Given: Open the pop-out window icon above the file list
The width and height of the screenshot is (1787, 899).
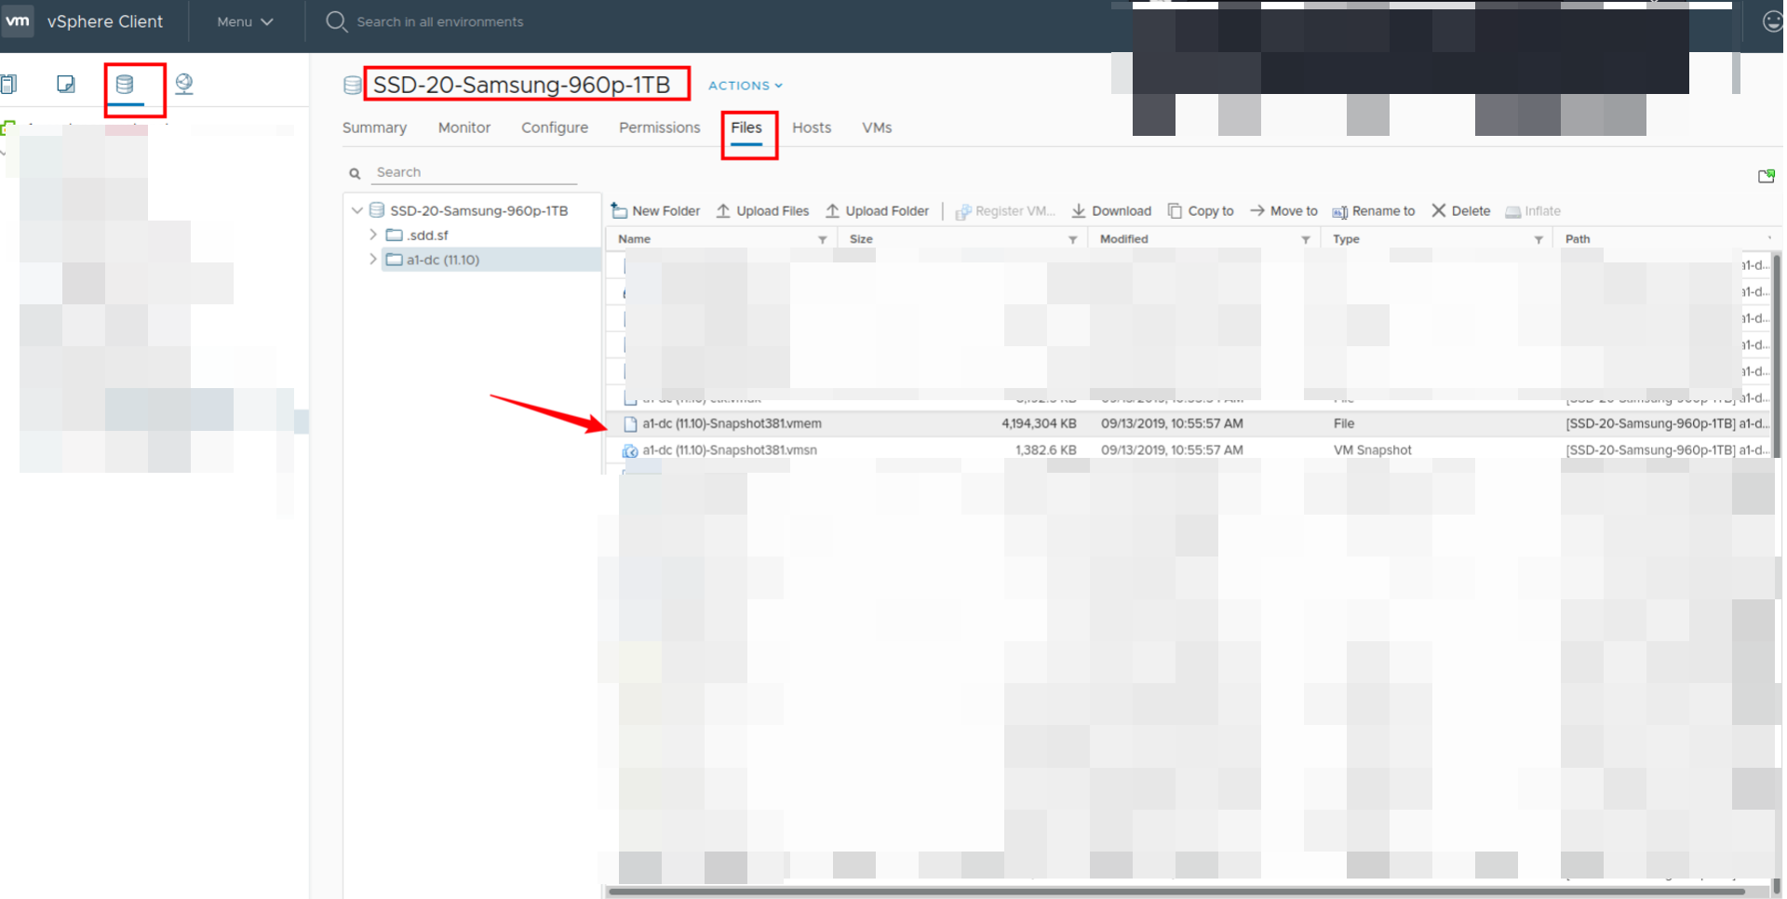Looking at the screenshot, I should 1766,176.
